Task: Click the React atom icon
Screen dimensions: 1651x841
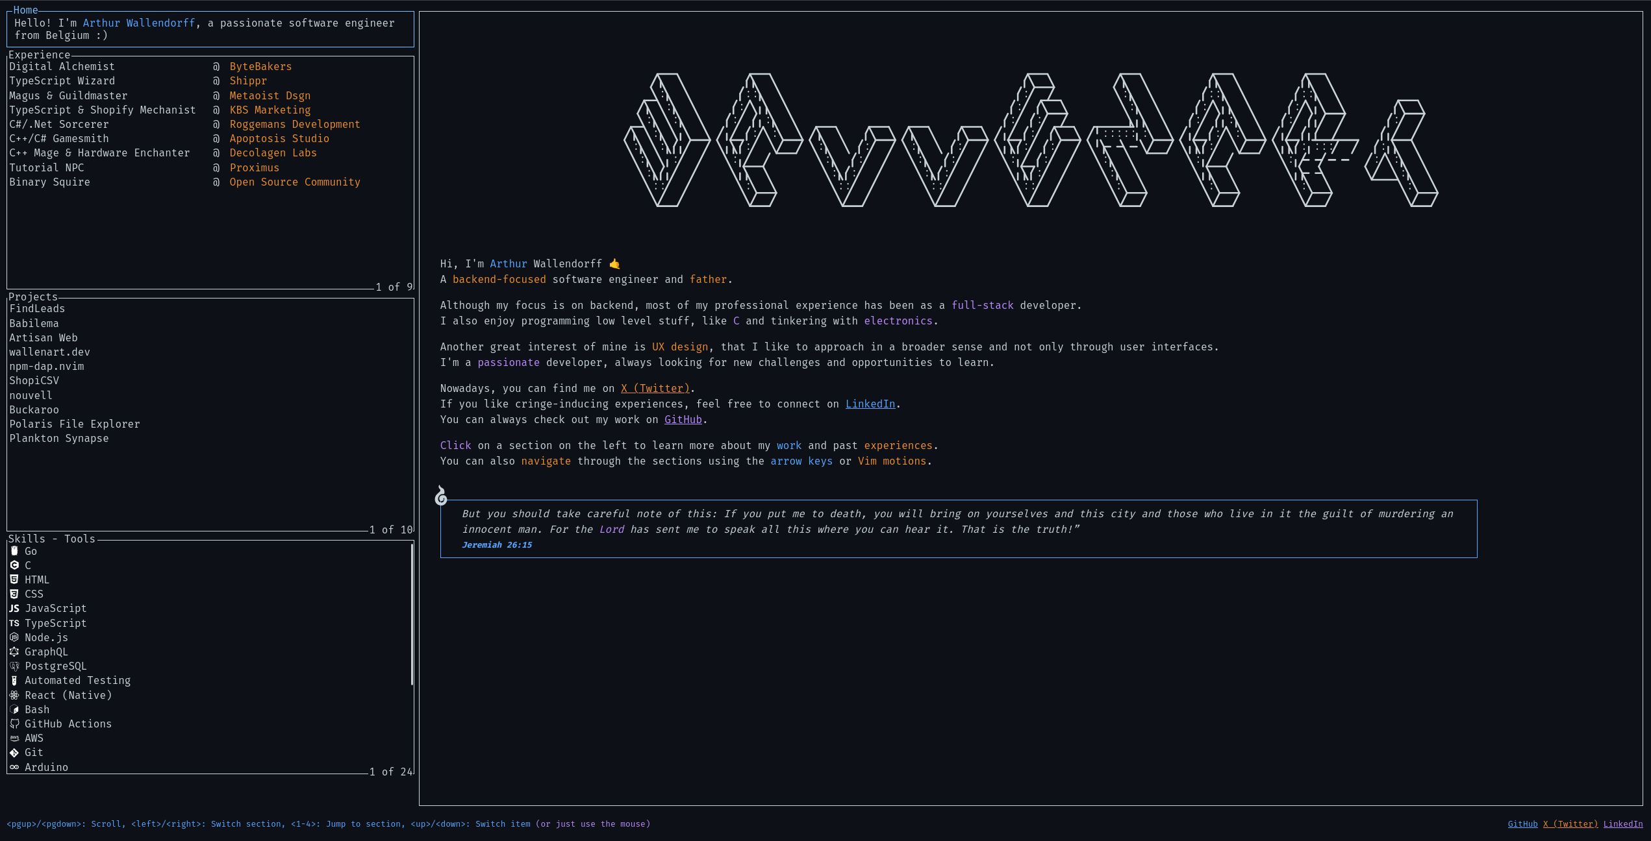Action: 14,695
